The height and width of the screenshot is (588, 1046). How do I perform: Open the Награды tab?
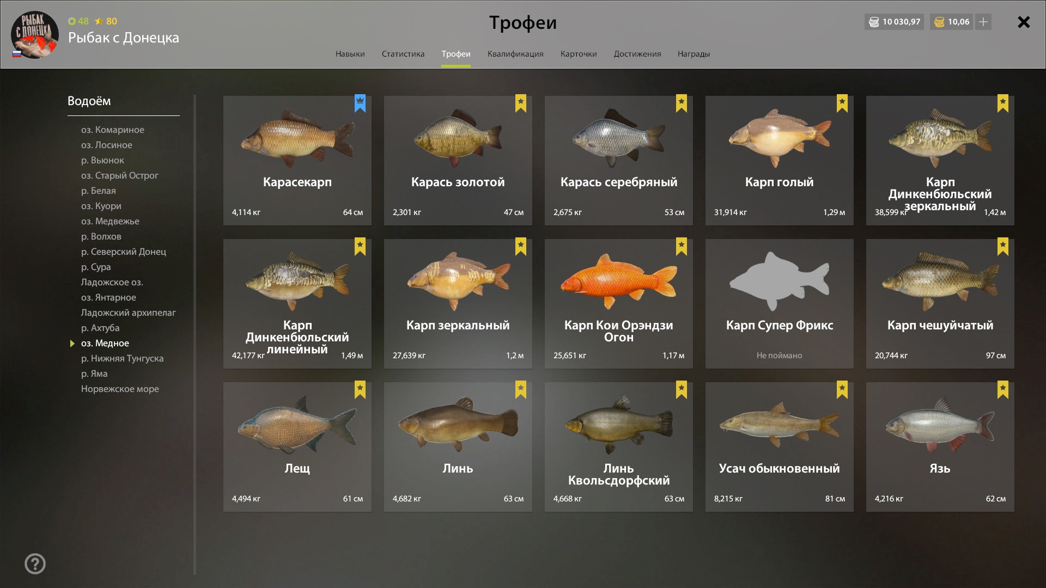point(694,54)
